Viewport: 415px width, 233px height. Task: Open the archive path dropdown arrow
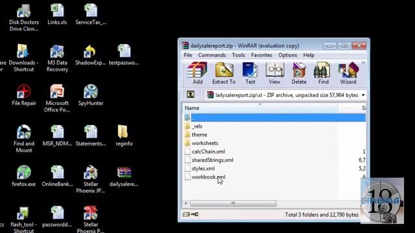point(363,95)
